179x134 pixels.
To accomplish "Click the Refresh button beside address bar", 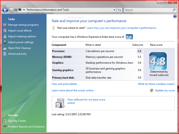I will point(119,10).
